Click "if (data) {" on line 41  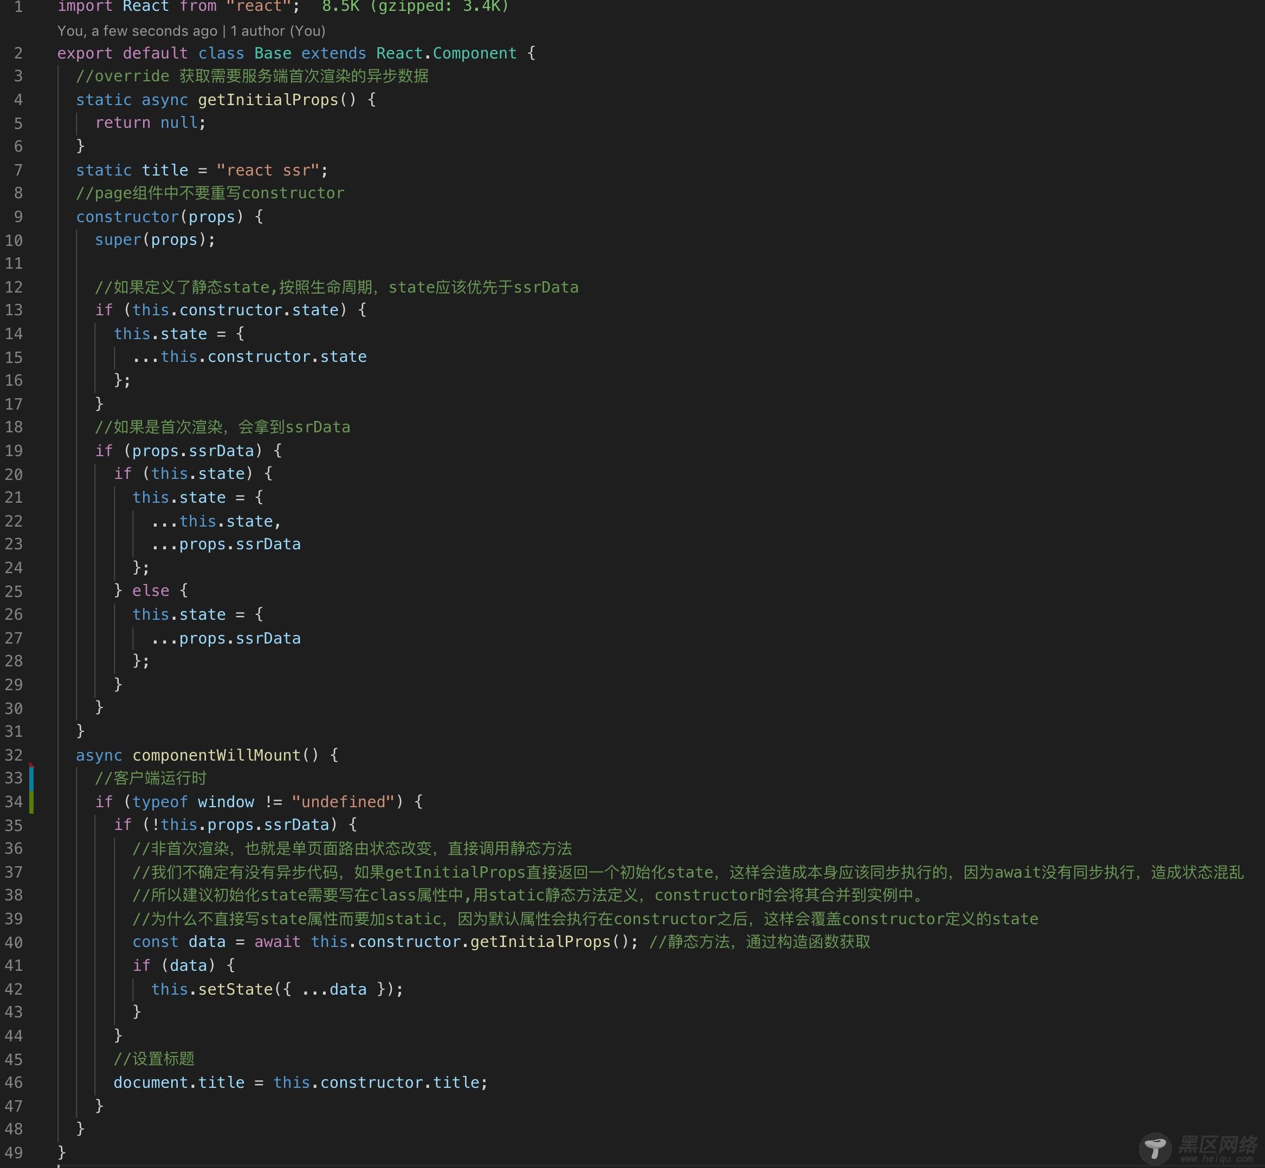tap(183, 965)
